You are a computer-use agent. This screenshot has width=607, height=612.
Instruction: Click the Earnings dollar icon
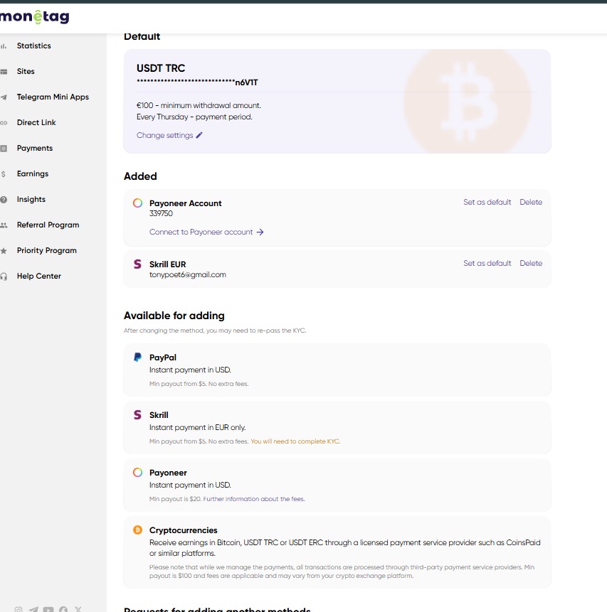click(4, 174)
